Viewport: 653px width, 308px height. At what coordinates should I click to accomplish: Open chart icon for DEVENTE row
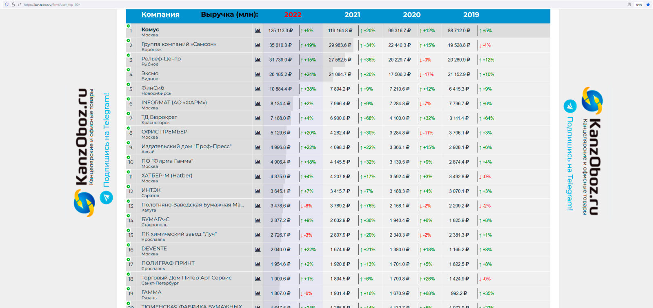click(x=258, y=250)
